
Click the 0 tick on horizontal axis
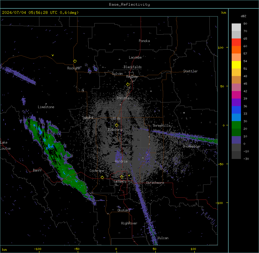pyautogui.click(x=116, y=249)
